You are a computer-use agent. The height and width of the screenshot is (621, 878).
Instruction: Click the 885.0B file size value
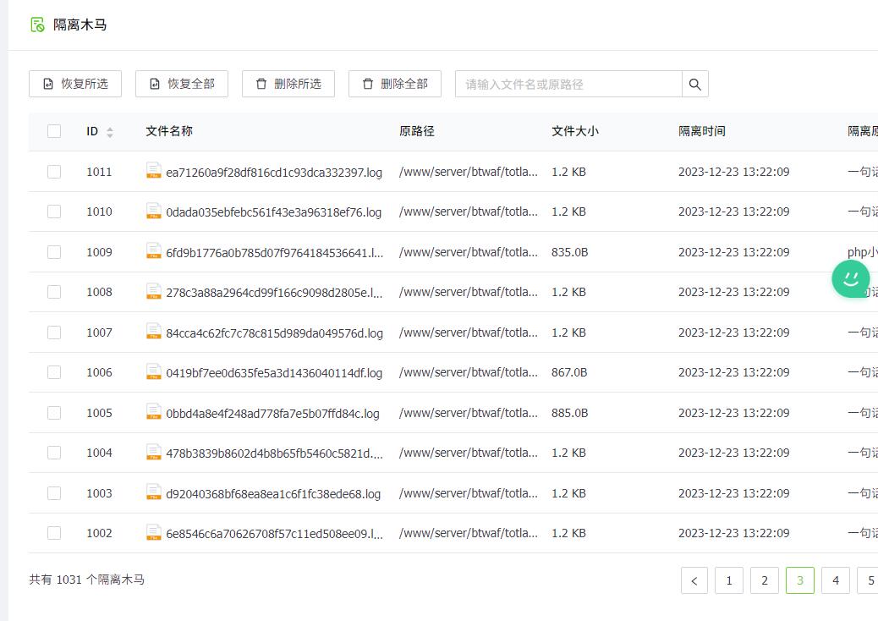[x=569, y=413]
